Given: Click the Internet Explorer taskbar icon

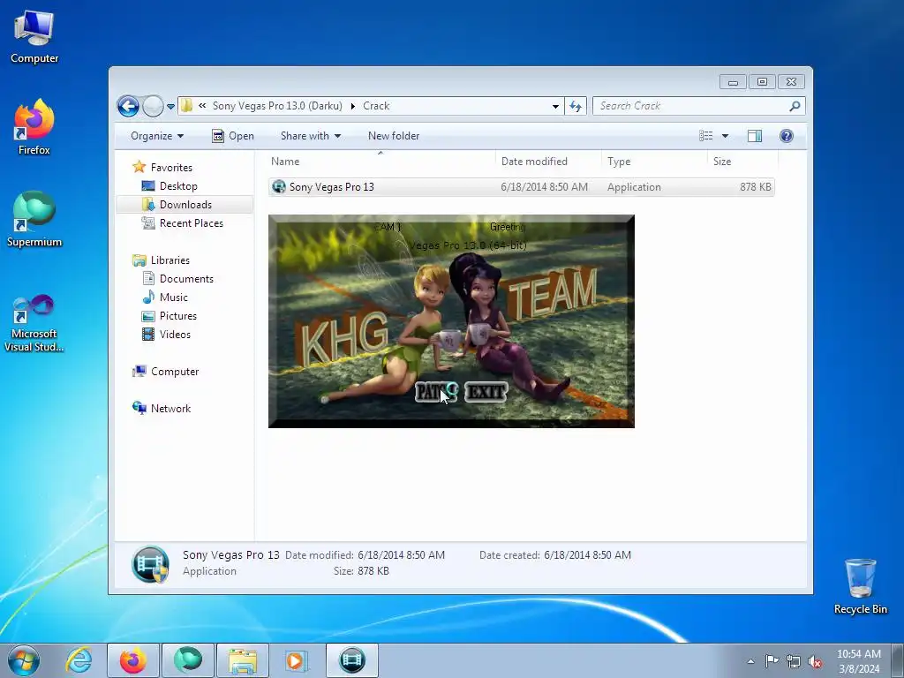Looking at the screenshot, I should [79, 660].
